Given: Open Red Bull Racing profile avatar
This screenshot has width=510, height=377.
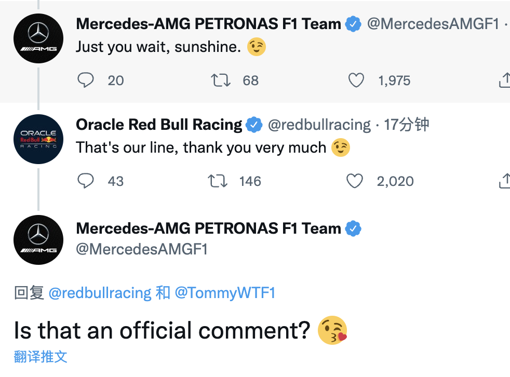Looking at the screenshot, I should (x=38, y=139).
